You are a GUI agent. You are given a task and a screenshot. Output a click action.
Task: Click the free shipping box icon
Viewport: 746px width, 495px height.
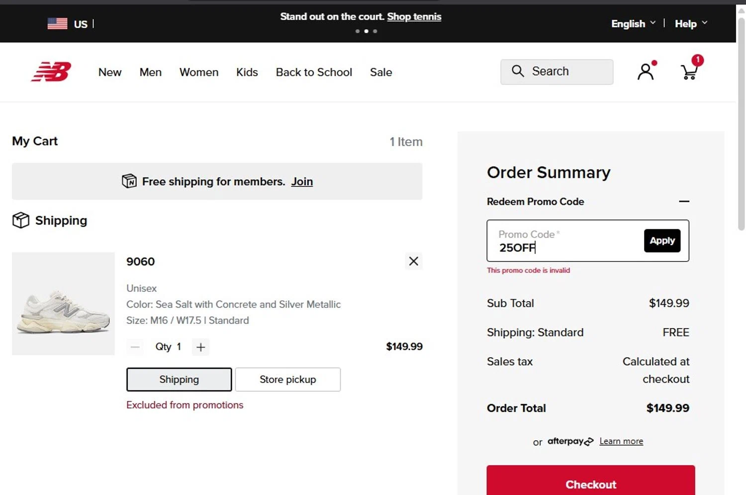point(129,181)
